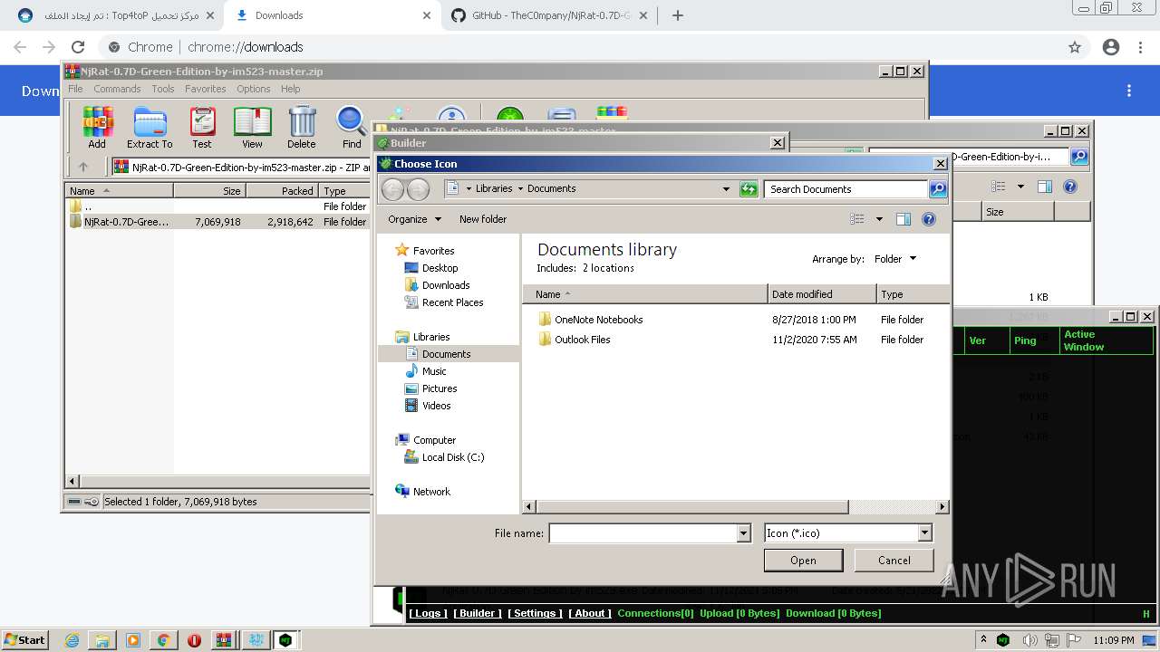Open the WinRAR Favorites menu

(x=206, y=89)
